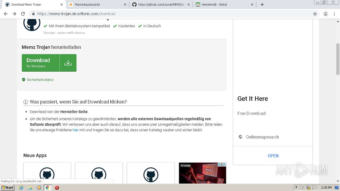Click the Free Download ad text
This screenshot has width=340, height=191.
coord(252,113)
